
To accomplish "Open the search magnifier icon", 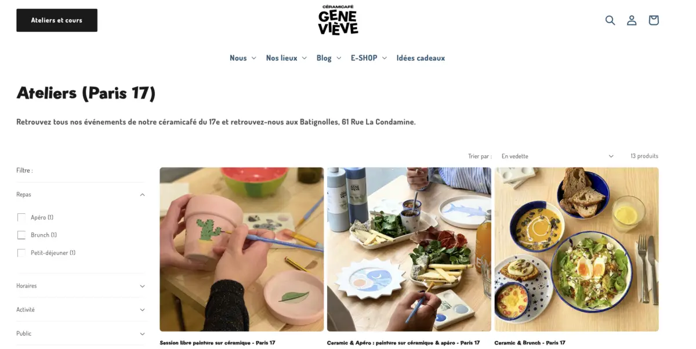I will [x=610, y=20].
